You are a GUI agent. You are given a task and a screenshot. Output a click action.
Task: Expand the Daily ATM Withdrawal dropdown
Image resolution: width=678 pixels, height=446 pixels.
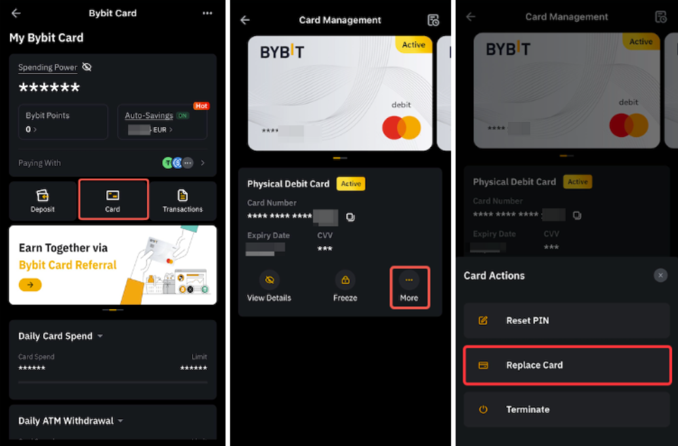click(121, 420)
